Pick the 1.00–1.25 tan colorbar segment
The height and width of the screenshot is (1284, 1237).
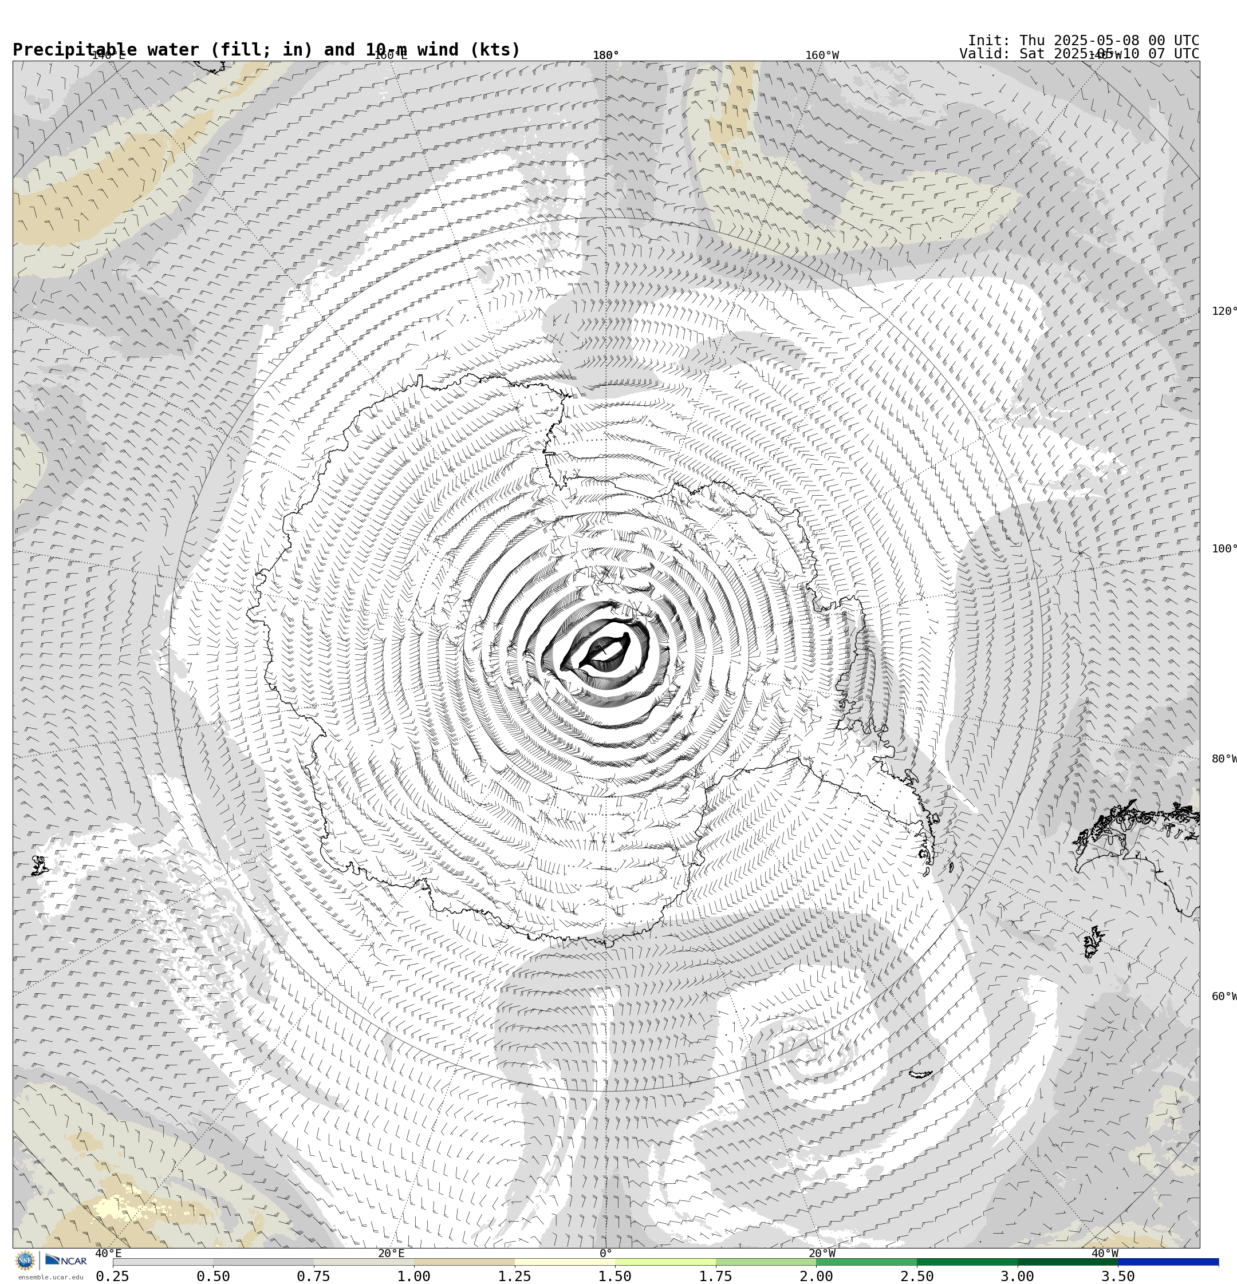(464, 1262)
